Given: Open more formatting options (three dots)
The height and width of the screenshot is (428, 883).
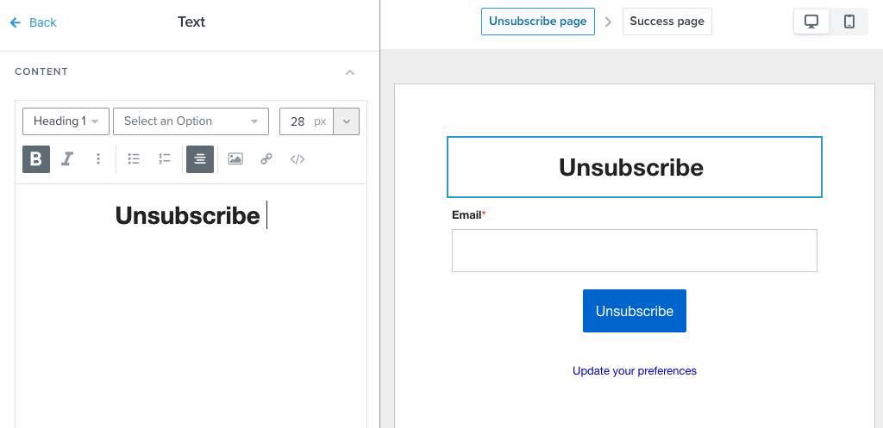Looking at the screenshot, I should click(98, 159).
